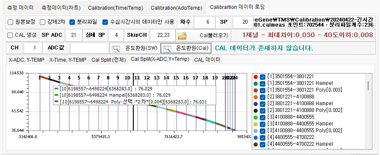Uncheck the 분리파일 checkbox
The height and width of the screenshot is (155, 380).
72,22
